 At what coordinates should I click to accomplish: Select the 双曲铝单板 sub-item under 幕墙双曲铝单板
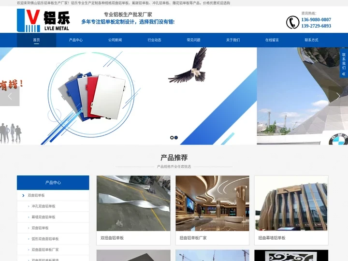[40, 228]
